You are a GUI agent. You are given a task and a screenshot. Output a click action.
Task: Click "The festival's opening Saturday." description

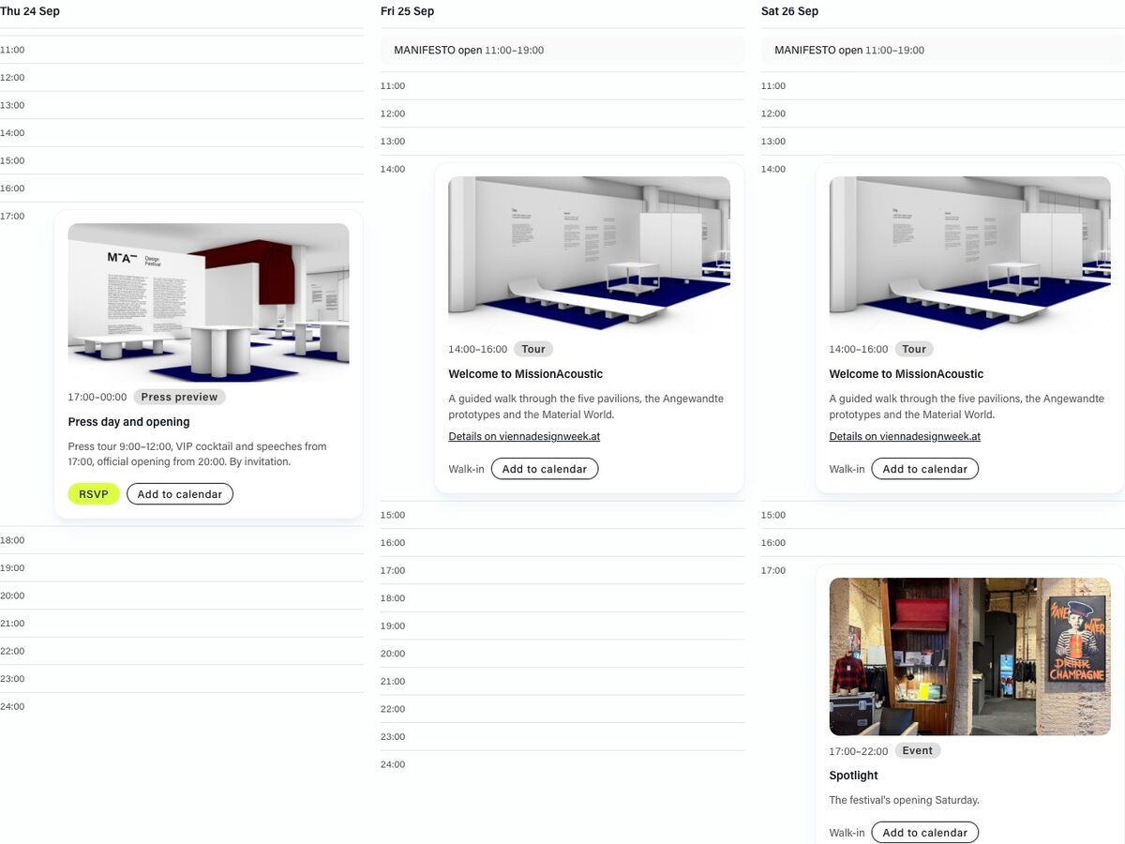(x=904, y=800)
